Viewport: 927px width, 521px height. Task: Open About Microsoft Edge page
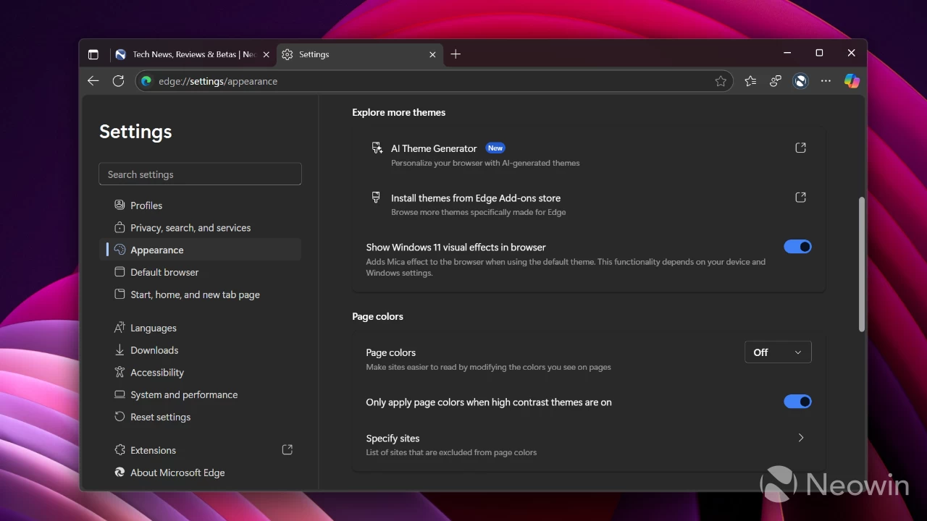[x=177, y=473]
